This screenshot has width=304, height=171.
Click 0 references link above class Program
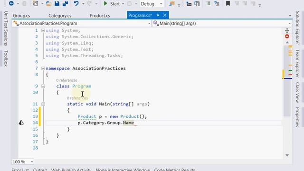coord(66,80)
